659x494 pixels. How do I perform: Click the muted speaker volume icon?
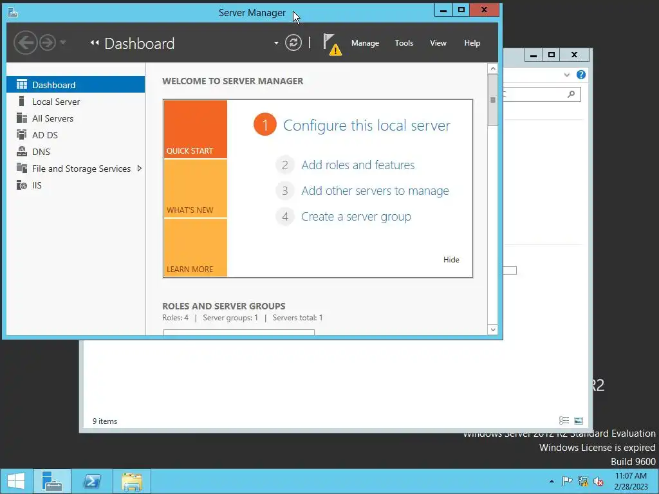(599, 481)
